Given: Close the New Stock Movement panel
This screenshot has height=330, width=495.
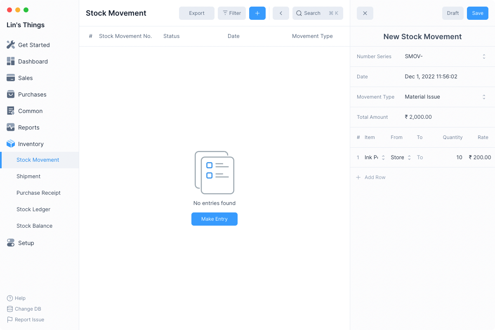Looking at the screenshot, I should coord(365,13).
